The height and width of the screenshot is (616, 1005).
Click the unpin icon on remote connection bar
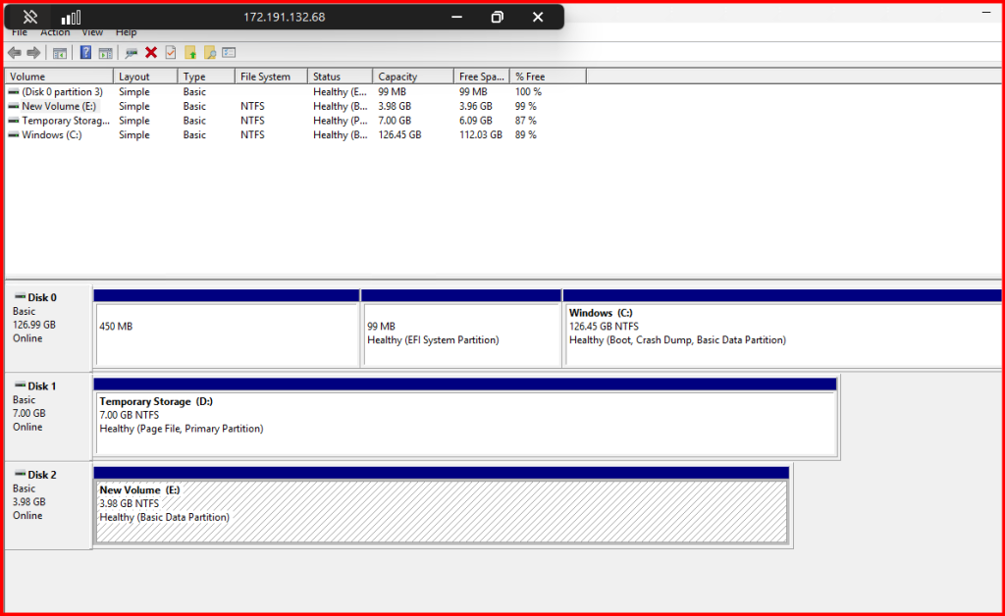pos(30,18)
